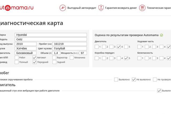Select rating 2 for Безопасность
Viewport: 171px width, 114px height.
147,58
